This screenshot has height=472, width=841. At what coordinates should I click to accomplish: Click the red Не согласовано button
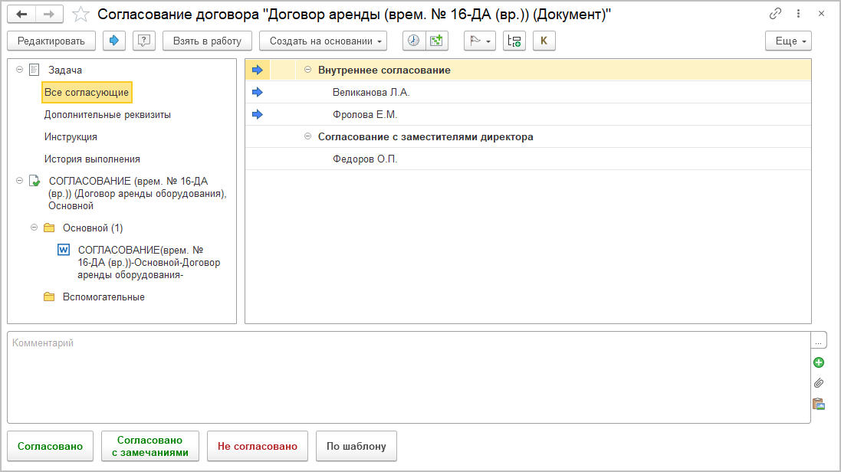(258, 446)
